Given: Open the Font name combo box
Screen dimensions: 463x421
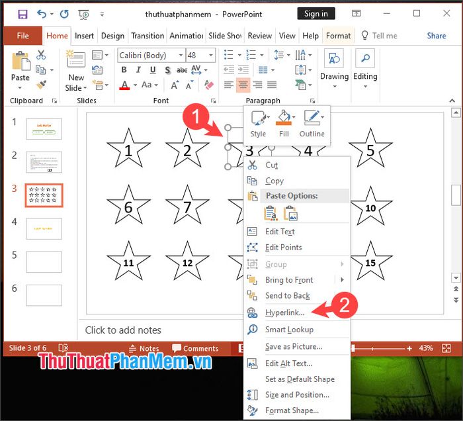Looking at the screenshot, I should click(x=151, y=55).
